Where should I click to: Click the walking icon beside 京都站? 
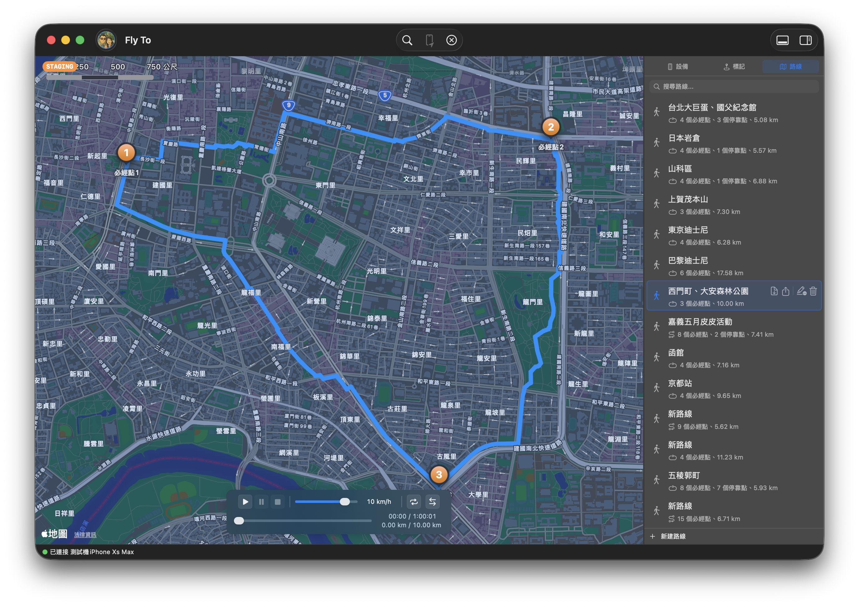tap(657, 388)
